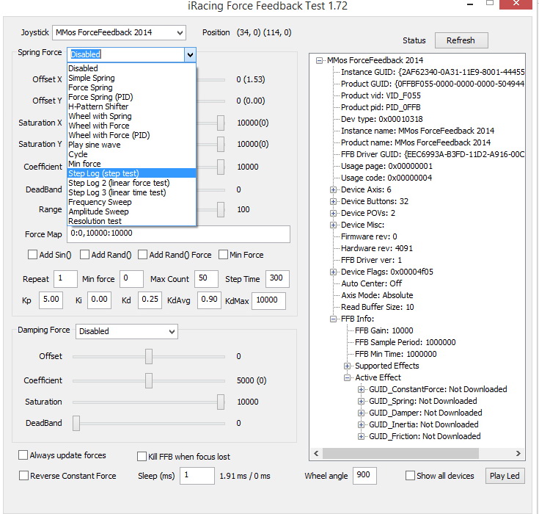Viewport: 539px width, 514px height.
Task: Click the Refresh status button
Action: point(461,40)
